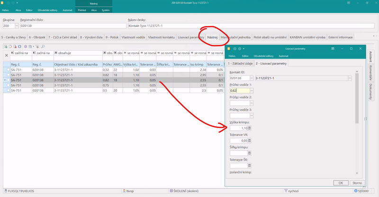Open the 1 - Základní údaje tab
Image resolution: width=379 pixels, height=197 pixels.
(x=240, y=63)
